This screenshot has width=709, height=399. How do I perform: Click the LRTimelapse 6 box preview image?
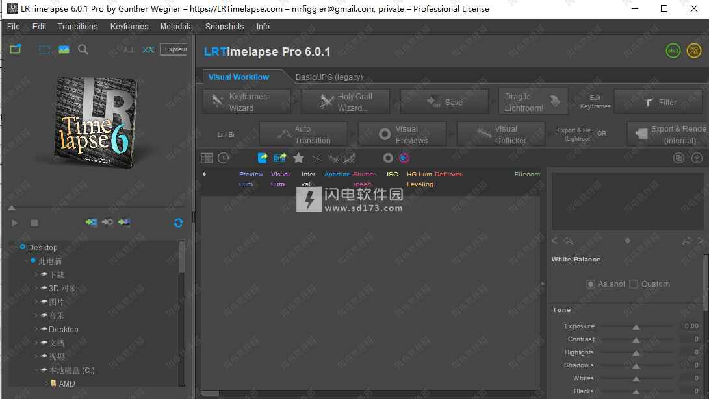(x=96, y=123)
